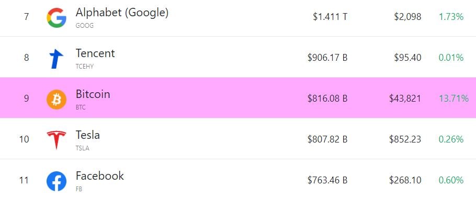This screenshot has width=476, height=197.
Task: Click Bitcoin's $816.08 B market cap
Action: tap(327, 98)
